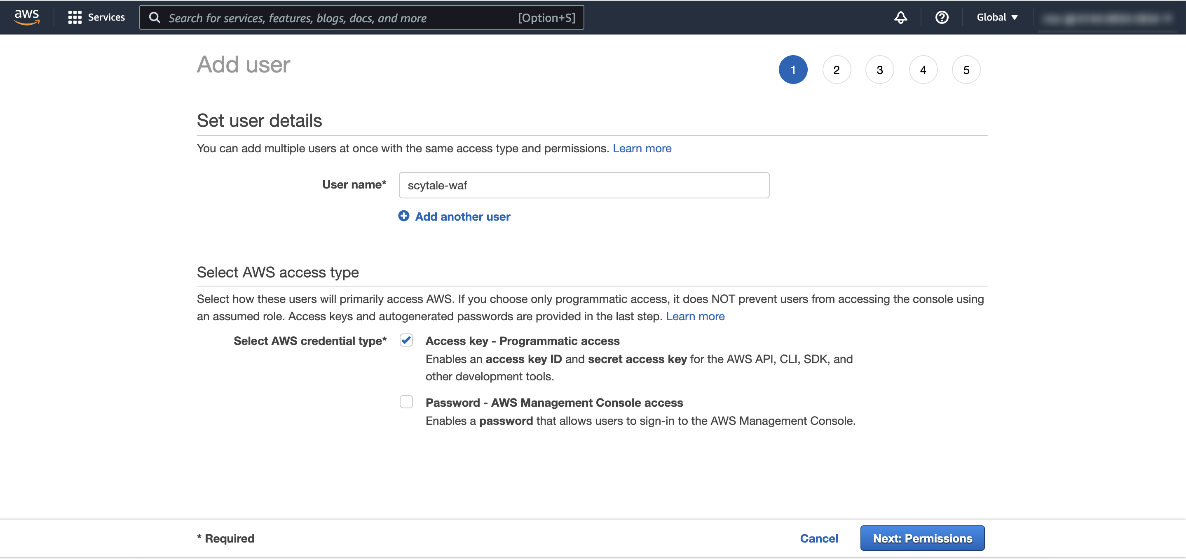The height and width of the screenshot is (559, 1186).
Task: Go to wizard step 1
Action: (x=793, y=70)
